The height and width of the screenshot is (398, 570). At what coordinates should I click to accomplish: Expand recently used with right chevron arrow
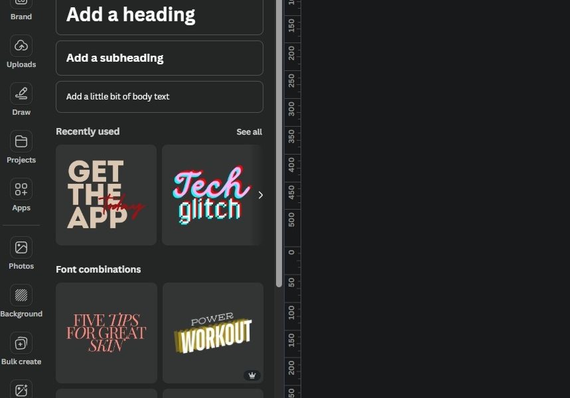click(x=260, y=195)
